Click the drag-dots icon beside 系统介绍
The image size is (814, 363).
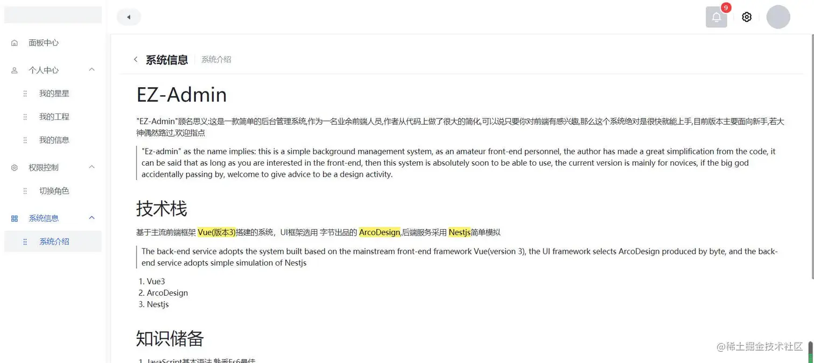point(25,242)
